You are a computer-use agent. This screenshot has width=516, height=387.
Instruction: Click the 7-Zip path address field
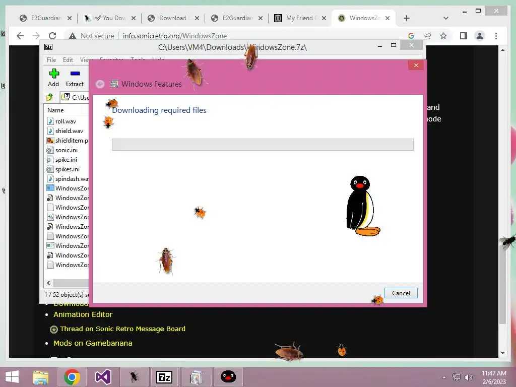[75, 97]
